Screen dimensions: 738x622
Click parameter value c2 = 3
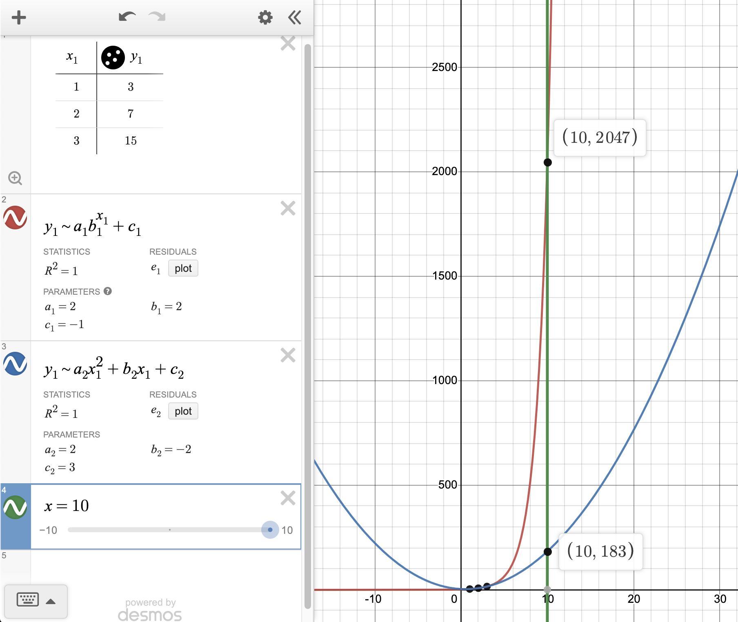[60, 468]
